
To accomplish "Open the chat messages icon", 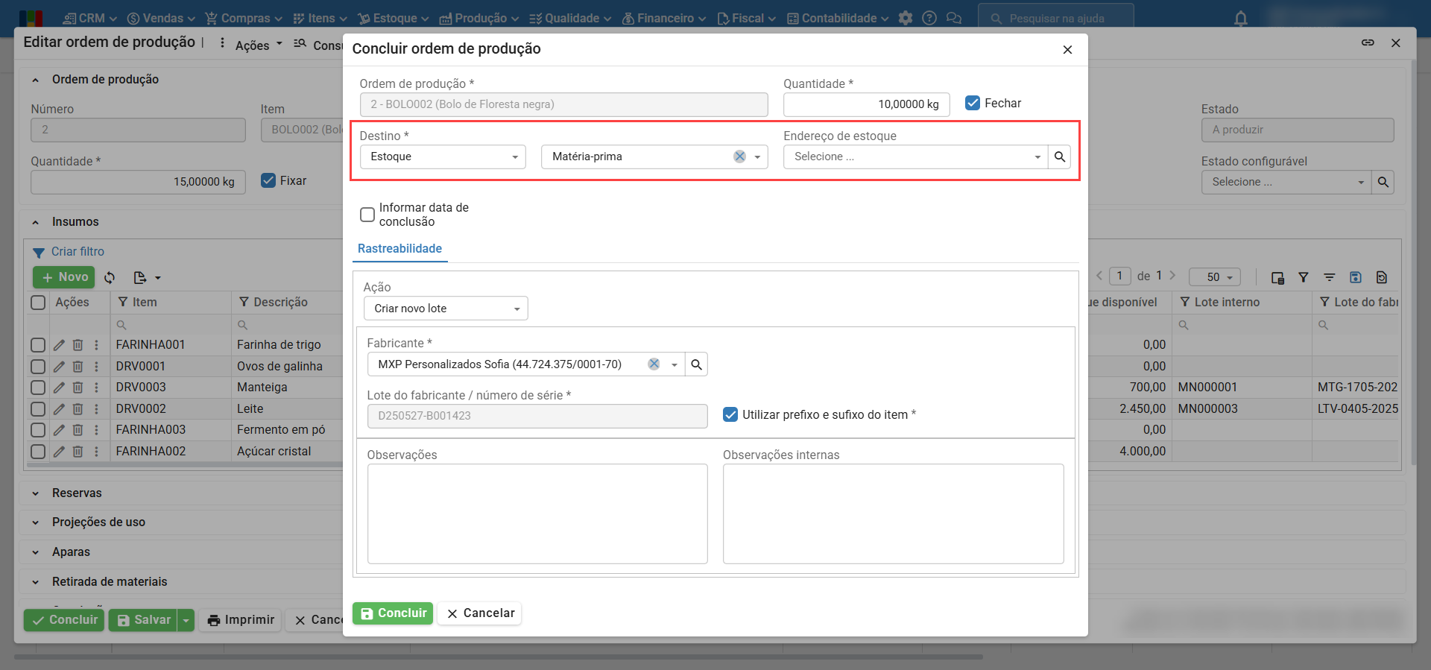I will (954, 19).
